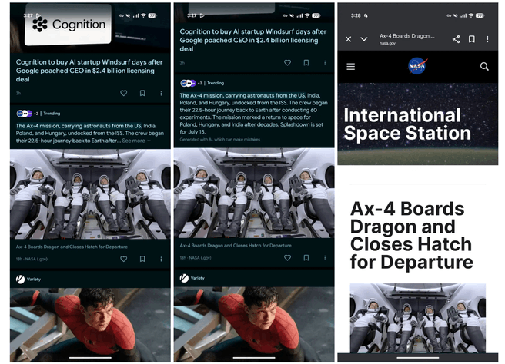Tap the battery indicator in NASA browser status bar
The width and height of the screenshot is (505, 364).
(480, 15)
